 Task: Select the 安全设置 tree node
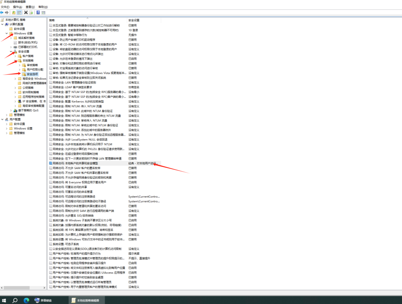tap(24, 51)
